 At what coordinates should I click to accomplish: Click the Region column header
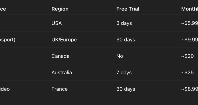[60, 9]
